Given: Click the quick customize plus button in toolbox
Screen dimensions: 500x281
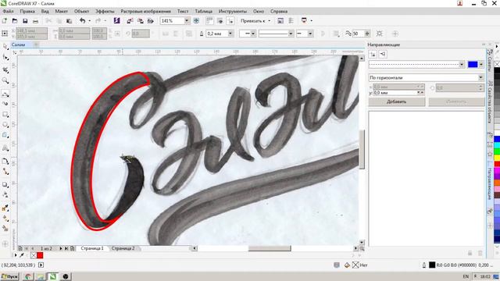Looking at the screenshot, I should (5, 244).
